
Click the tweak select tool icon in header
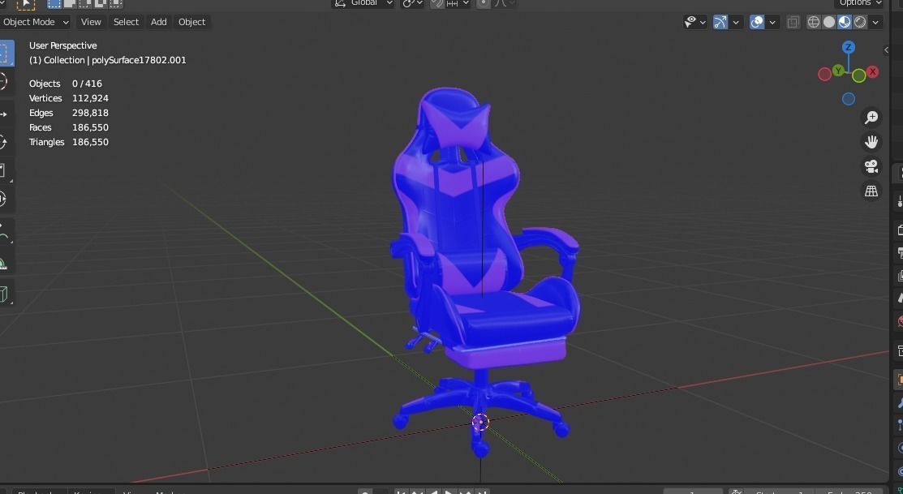[x=25, y=3]
